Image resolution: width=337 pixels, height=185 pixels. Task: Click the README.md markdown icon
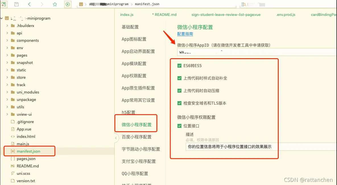13,166
